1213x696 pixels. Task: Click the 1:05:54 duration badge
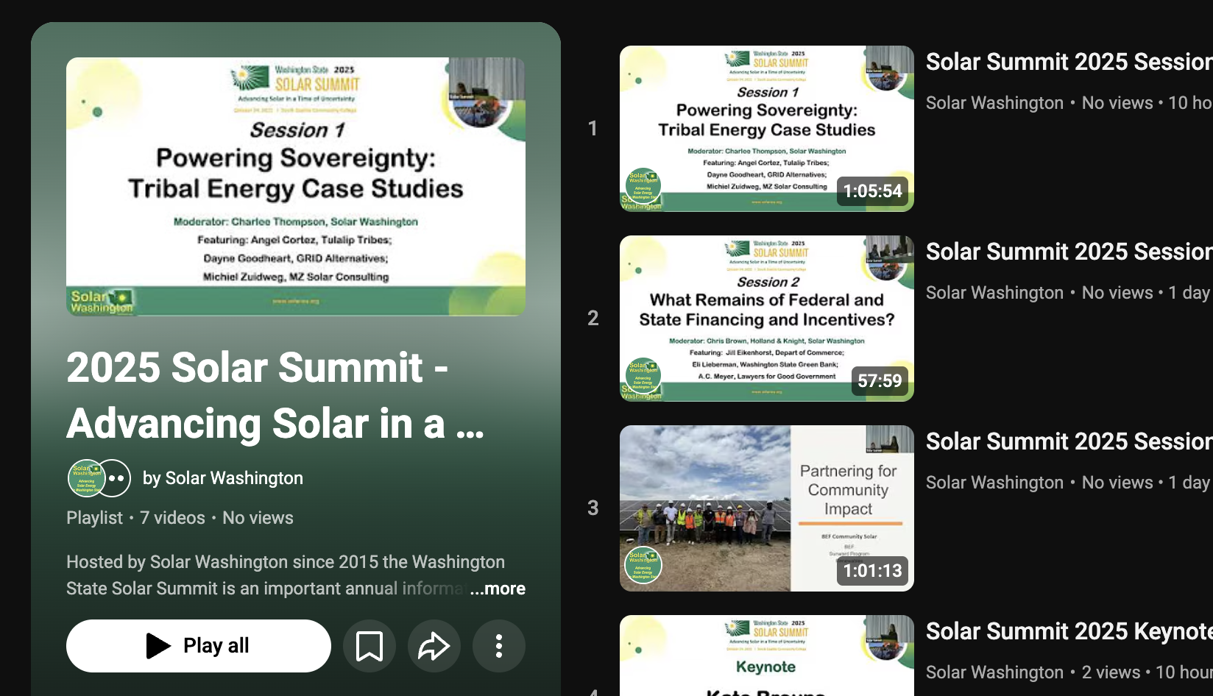click(x=872, y=191)
